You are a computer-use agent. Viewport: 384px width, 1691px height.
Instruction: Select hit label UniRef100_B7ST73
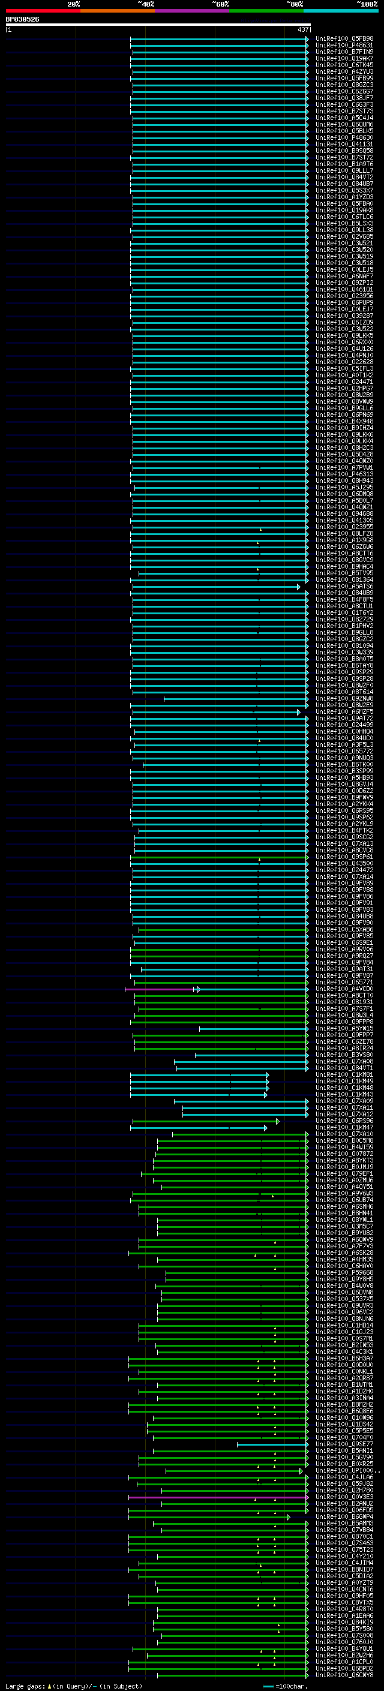[x=344, y=112]
